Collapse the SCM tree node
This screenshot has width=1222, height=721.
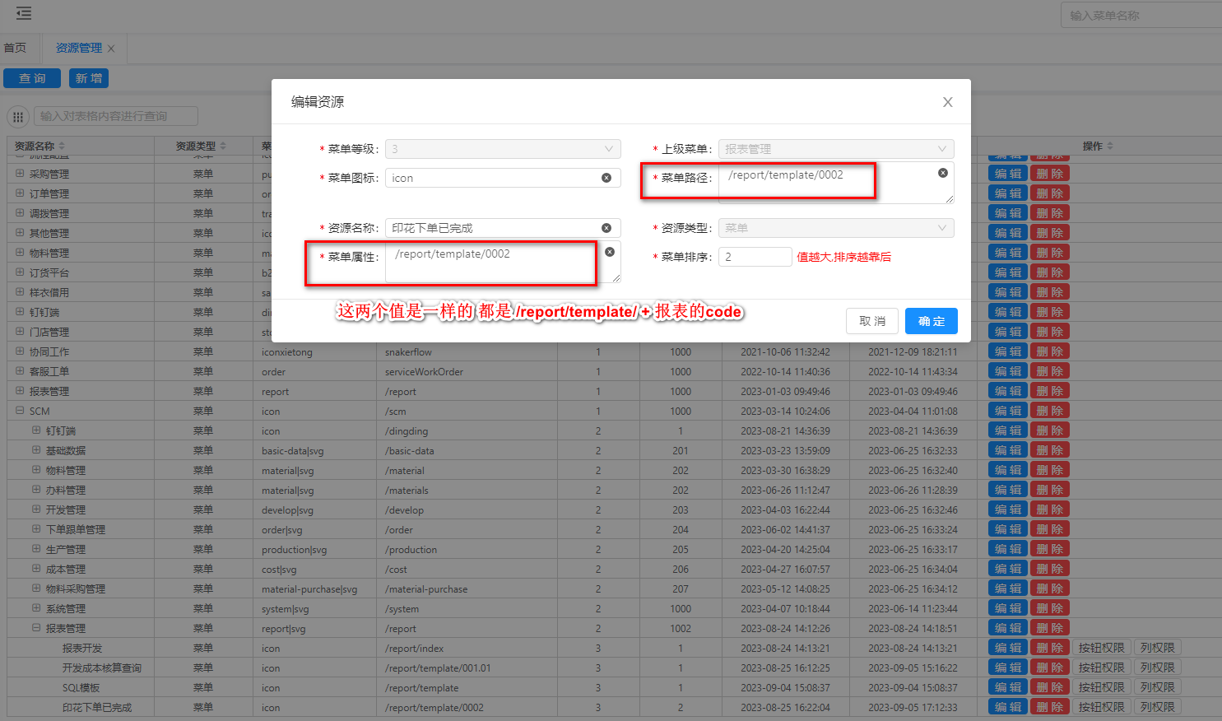click(x=20, y=411)
